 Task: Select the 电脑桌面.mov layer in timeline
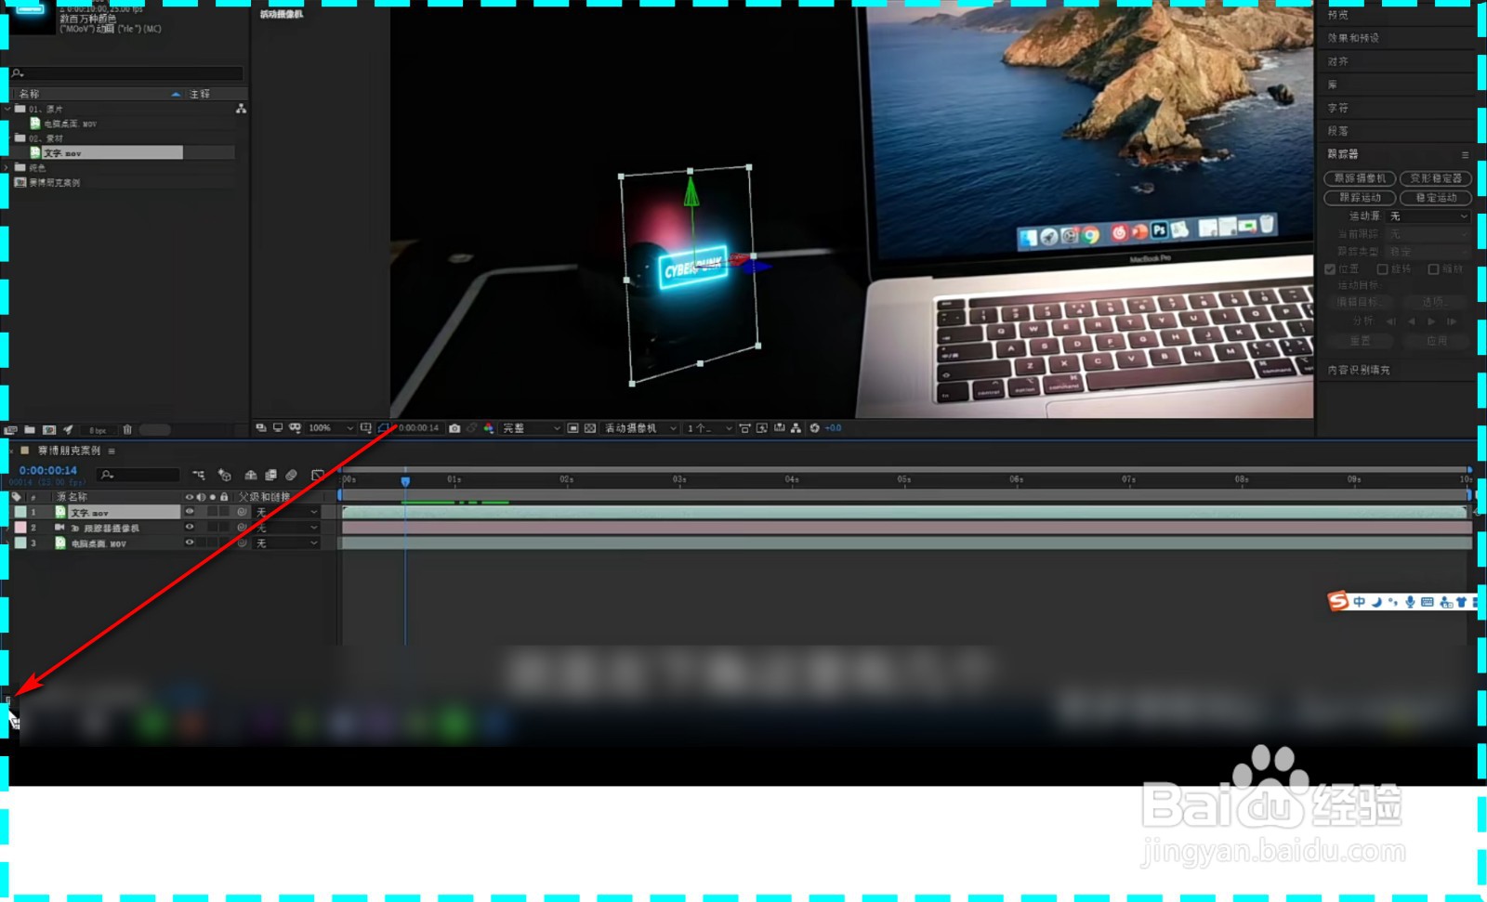(x=99, y=543)
